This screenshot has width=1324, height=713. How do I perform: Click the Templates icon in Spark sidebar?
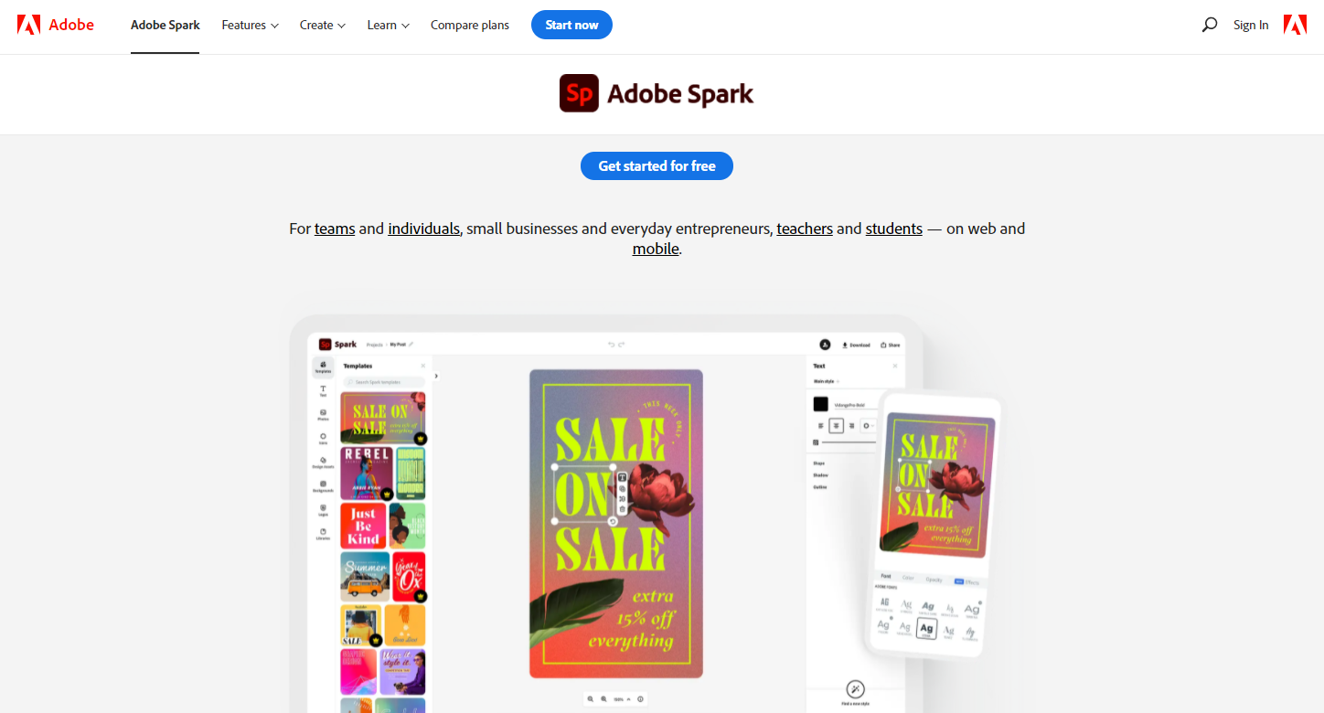coord(323,367)
